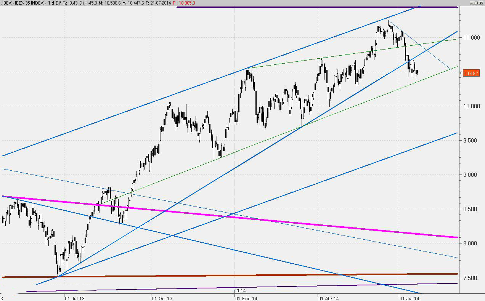Viewport: 485px width, 301px height.
Task: Click the red P: 10.905,3 header value
Action: point(184,3)
